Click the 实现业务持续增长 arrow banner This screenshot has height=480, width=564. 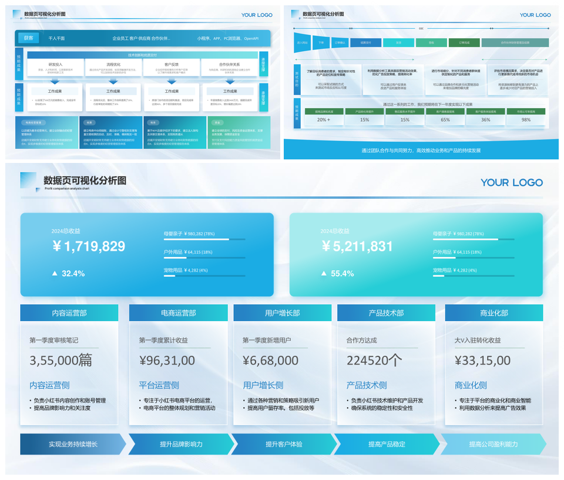[73, 444]
